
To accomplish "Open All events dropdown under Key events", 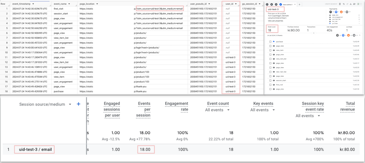I will pos(274,110).
